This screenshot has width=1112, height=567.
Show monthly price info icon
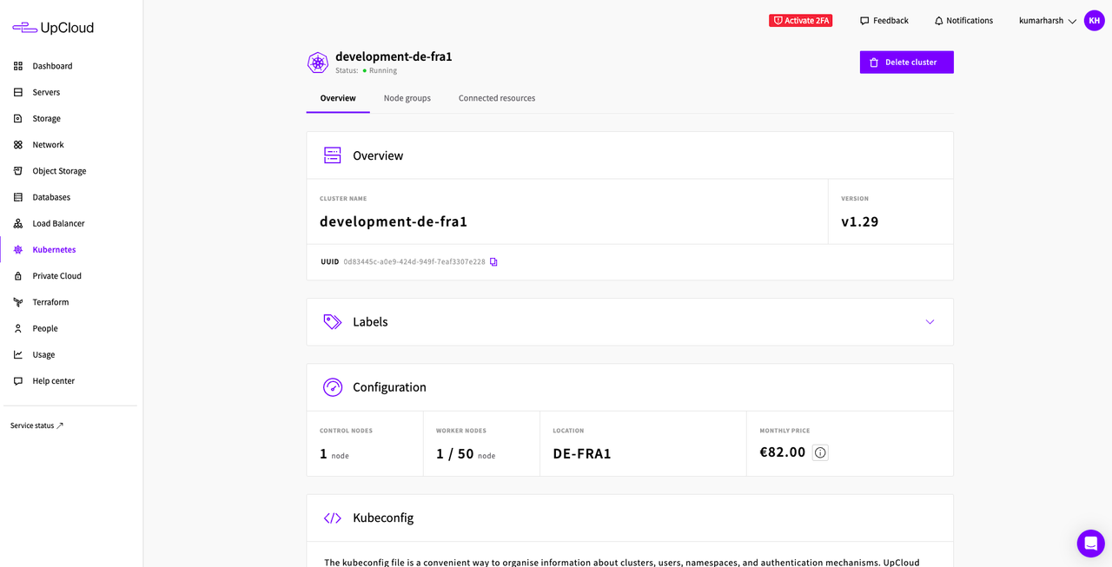pyautogui.click(x=820, y=452)
